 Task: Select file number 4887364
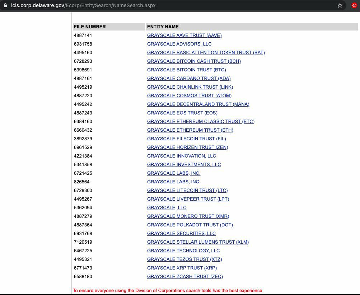(x=83, y=225)
